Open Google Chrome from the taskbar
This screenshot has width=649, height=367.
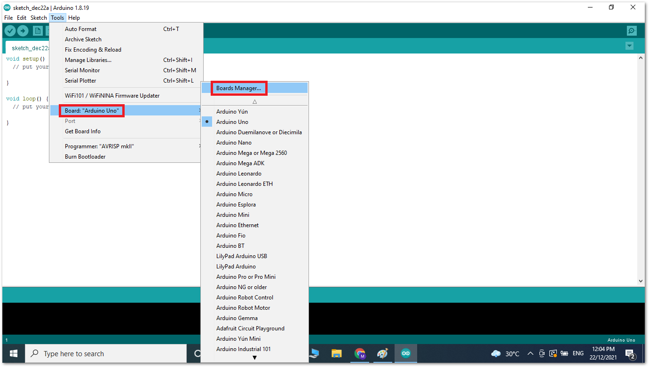pyautogui.click(x=360, y=353)
